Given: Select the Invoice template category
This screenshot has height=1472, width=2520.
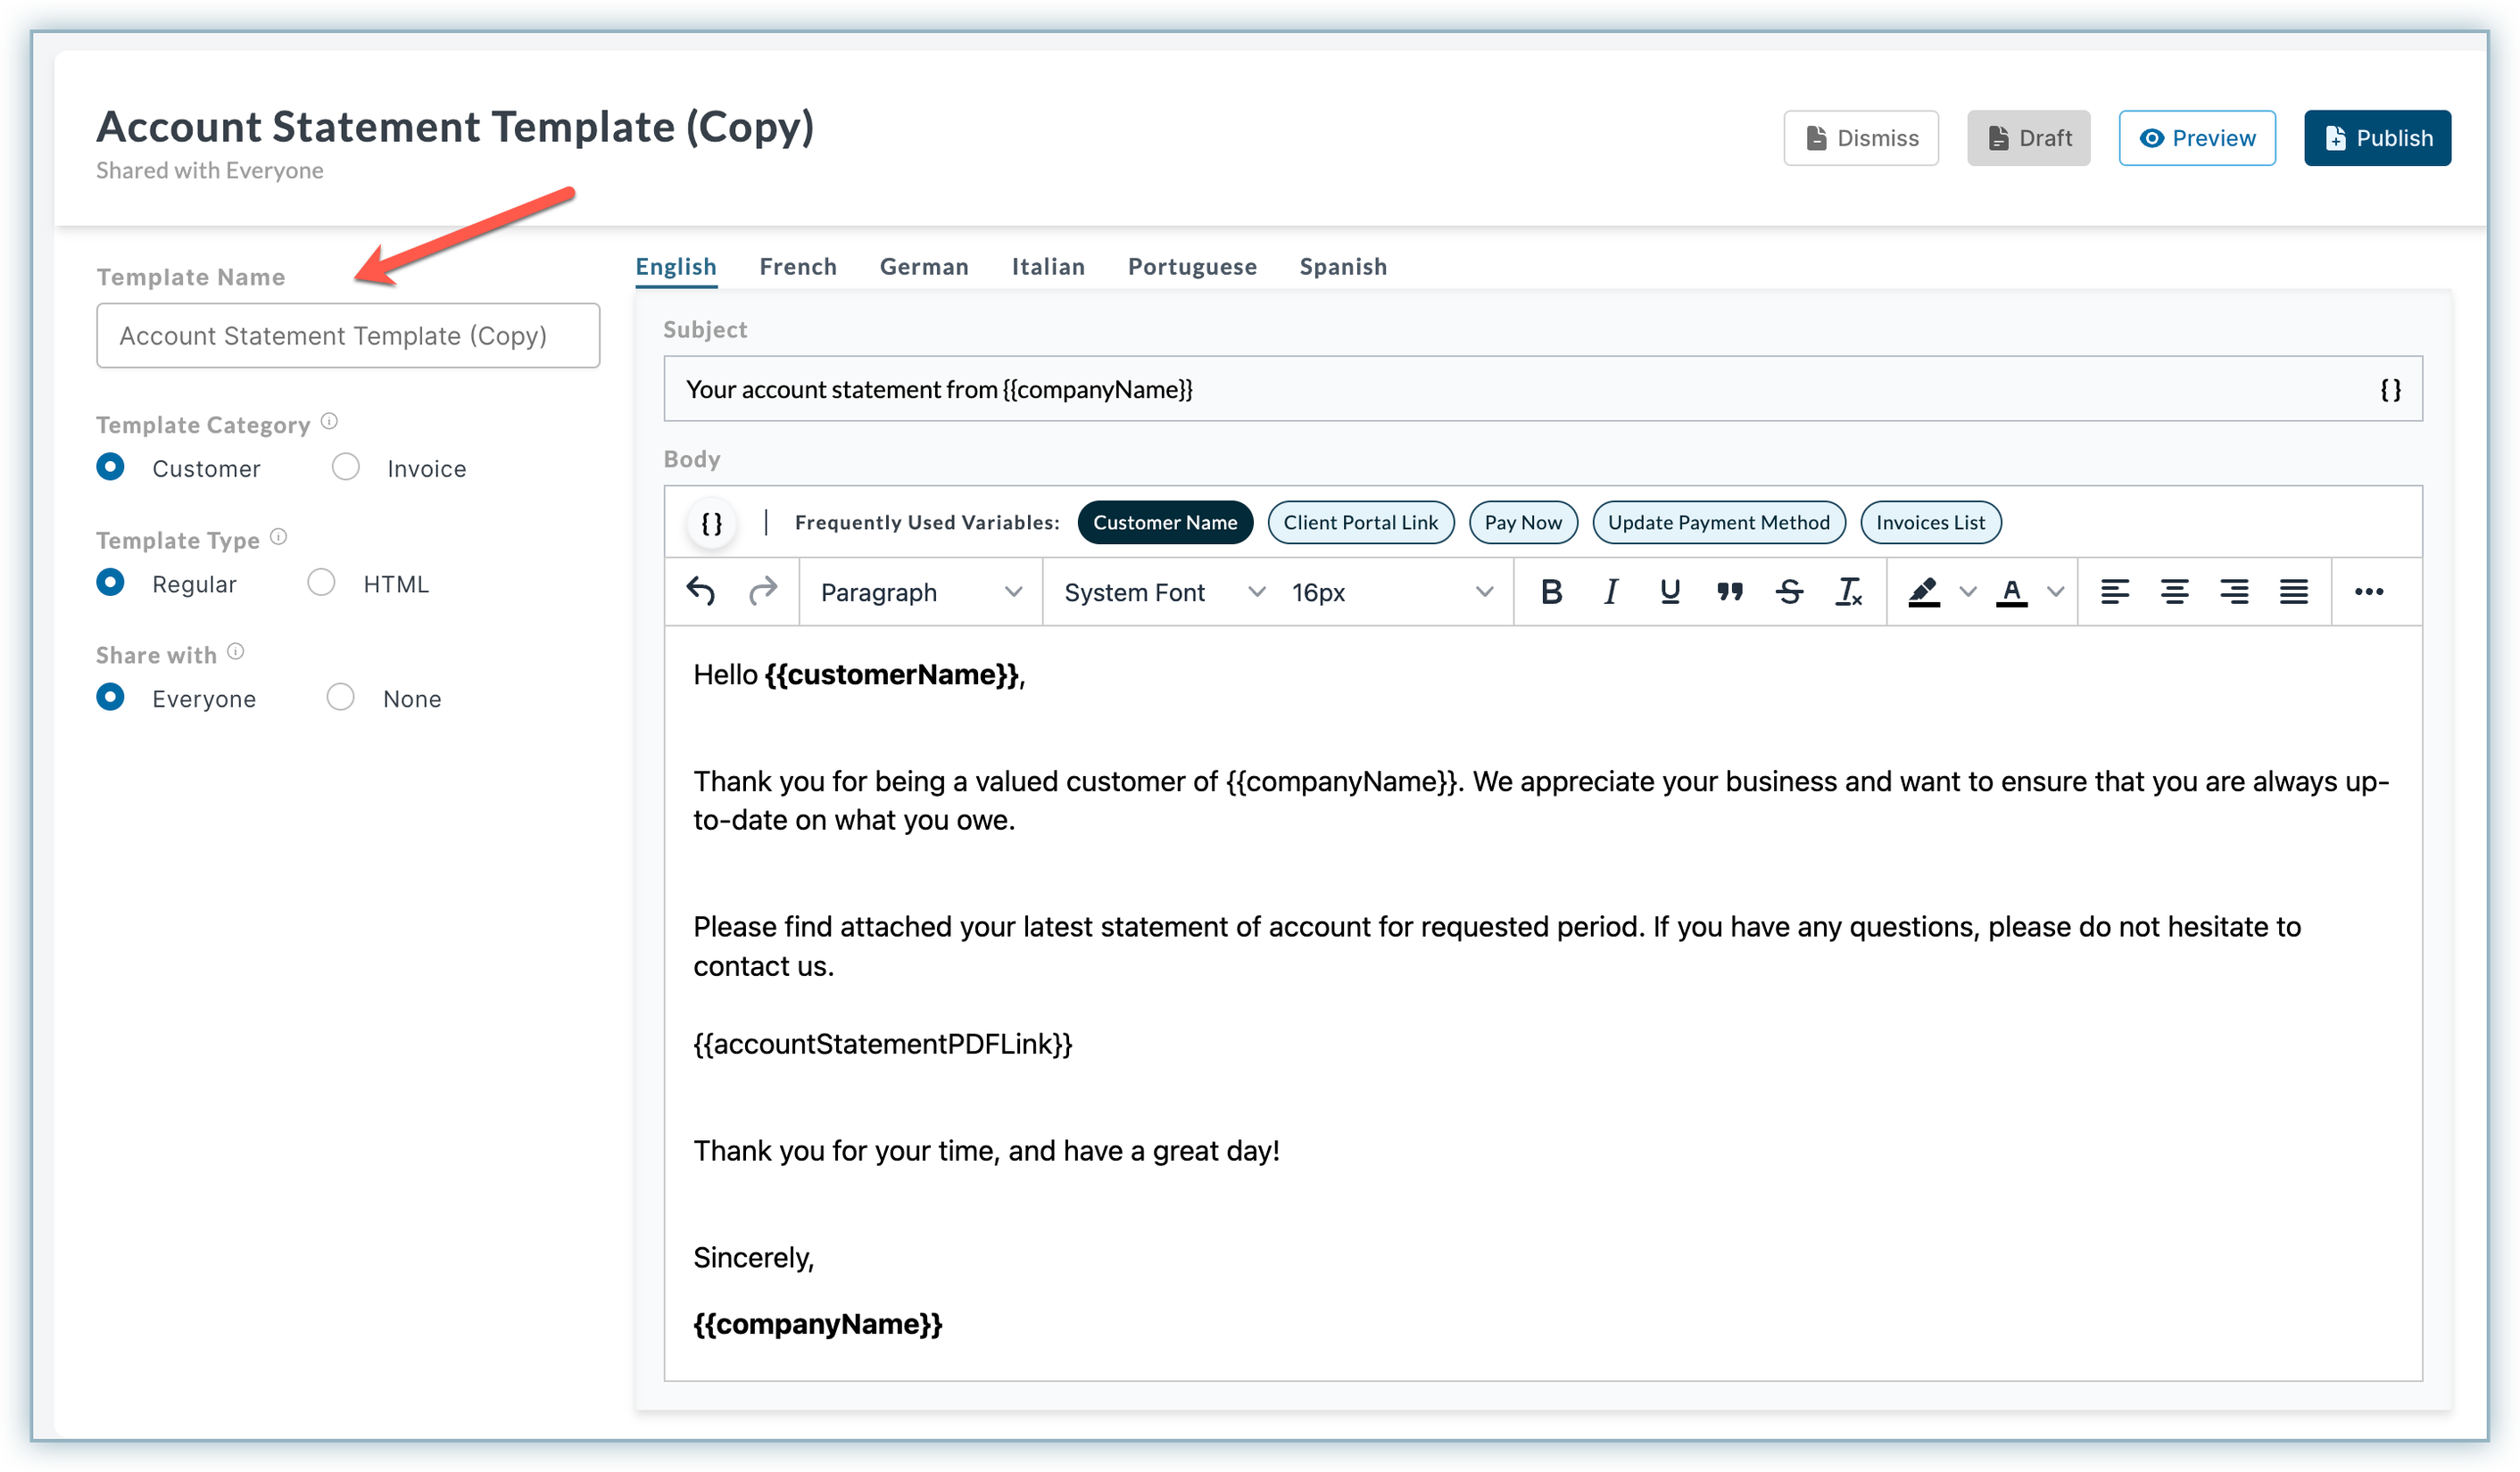Looking at the screenshot, I should pos(346,468).
